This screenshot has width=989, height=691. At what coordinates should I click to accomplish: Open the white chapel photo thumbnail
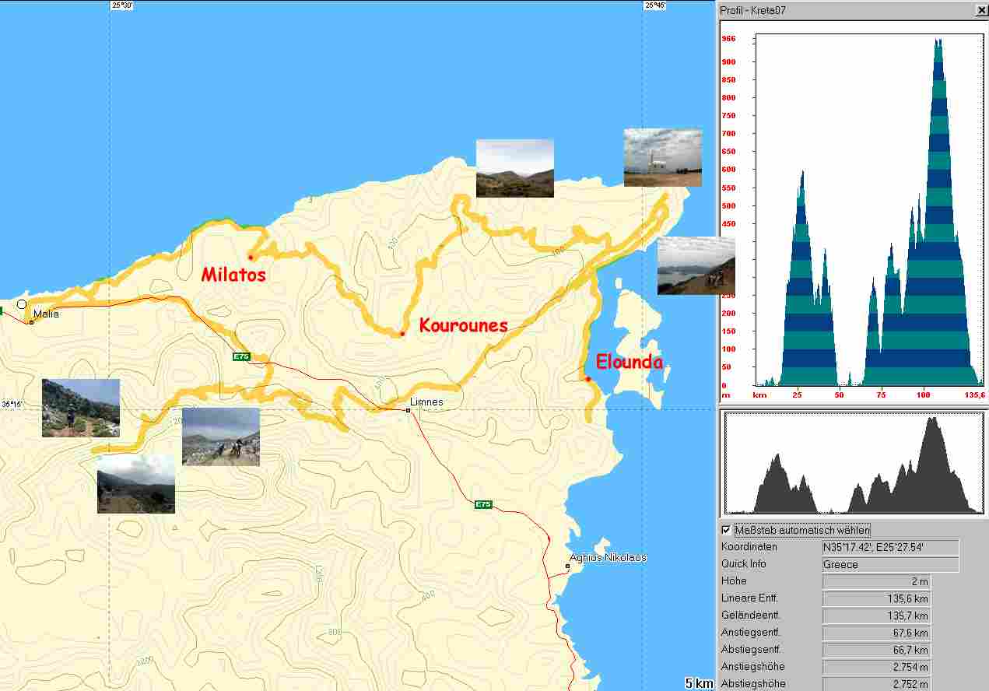[x=662, y=158]
